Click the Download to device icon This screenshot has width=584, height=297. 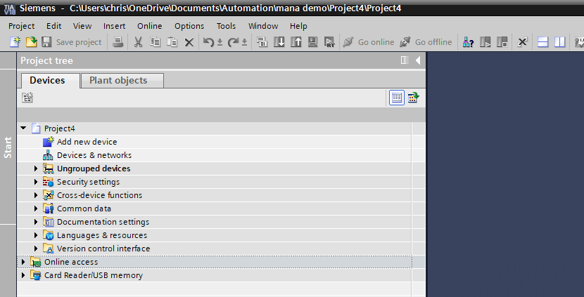click(279, 42)
